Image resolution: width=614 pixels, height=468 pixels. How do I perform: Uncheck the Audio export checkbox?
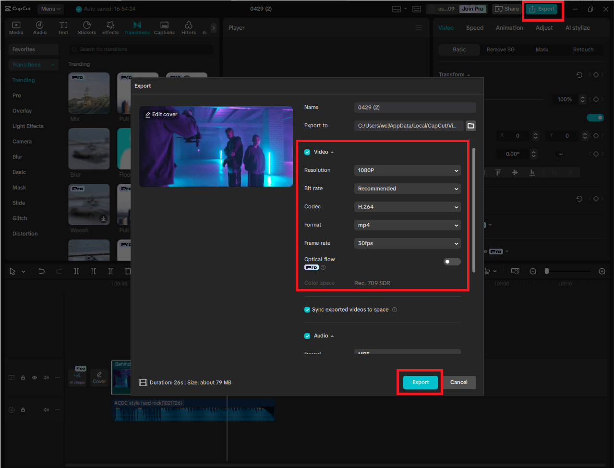(x=307, y=336)
